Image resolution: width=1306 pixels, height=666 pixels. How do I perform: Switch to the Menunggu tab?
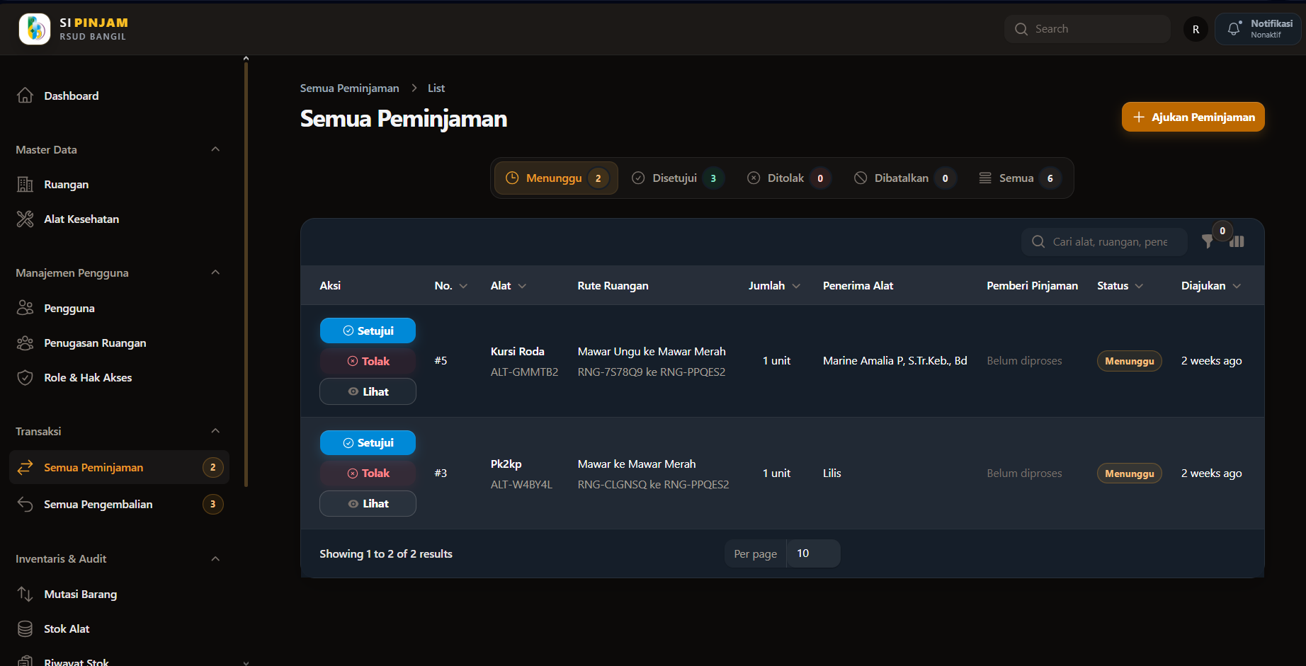click(x=556, y=178)
